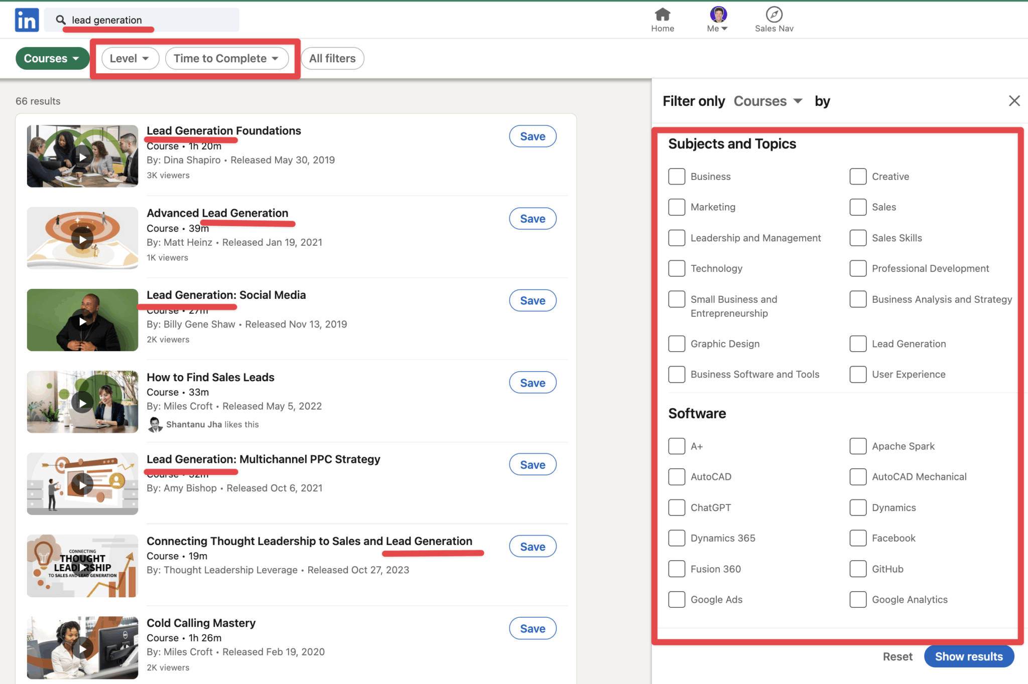Viewport: 1028px width, 684px height.
Task: Click the LinkedIn logo
Action: (x=26, y=19)
